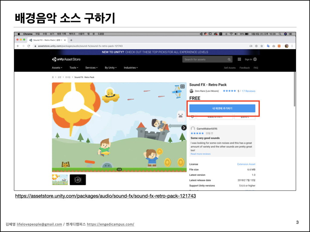310x232 pixels.
Task: Expand the Services dropdown menu
Action: tap(91, 68)
